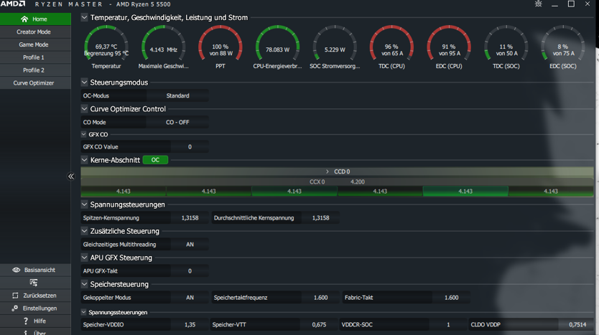Screen dimensions: 599x335
Task: Click Hilfe label
Action: click(x=40, y=321)
